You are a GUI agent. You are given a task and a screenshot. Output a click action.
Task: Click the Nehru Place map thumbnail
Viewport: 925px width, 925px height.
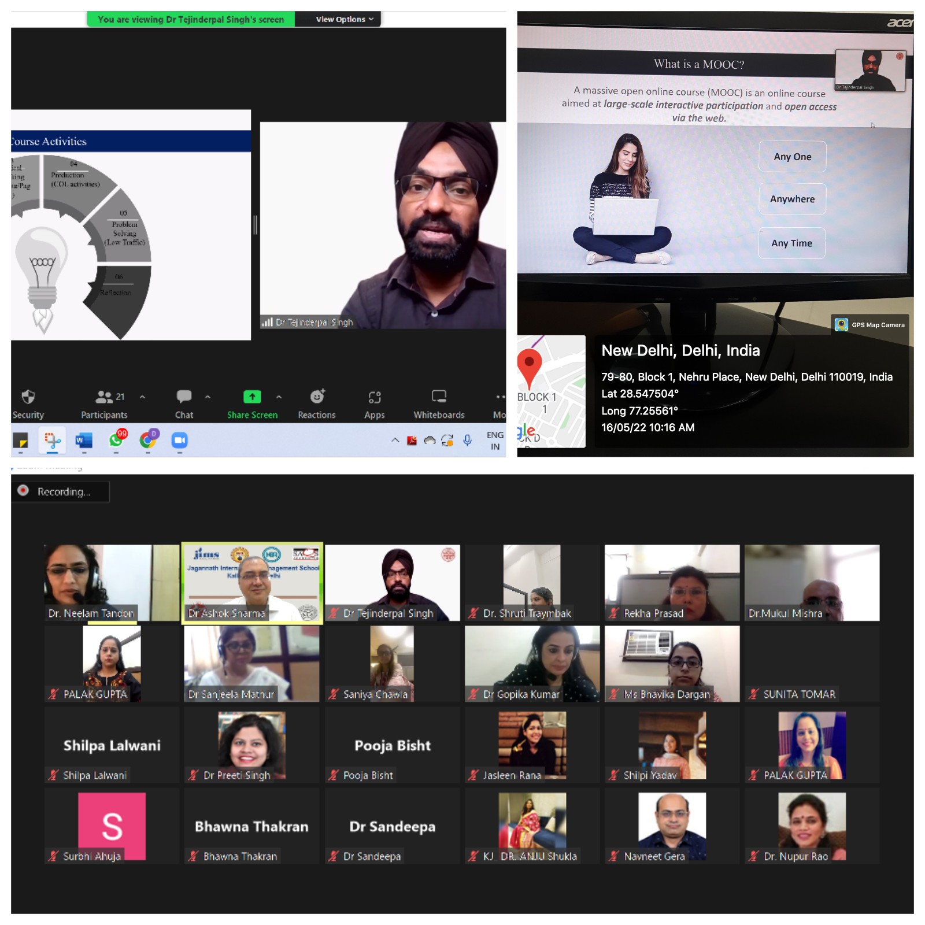click(551, 391)
